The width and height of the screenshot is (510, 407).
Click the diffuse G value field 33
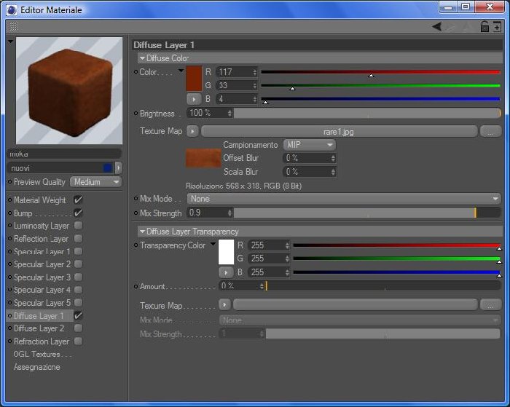click(237, 85)
